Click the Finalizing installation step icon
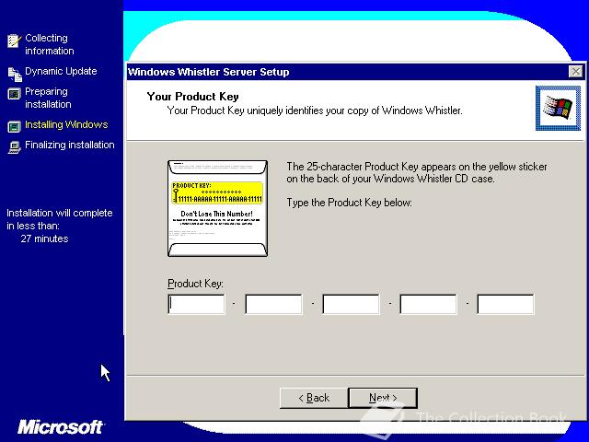The width and height of the screenshot is (589, 442). click(x=15, y=147)
